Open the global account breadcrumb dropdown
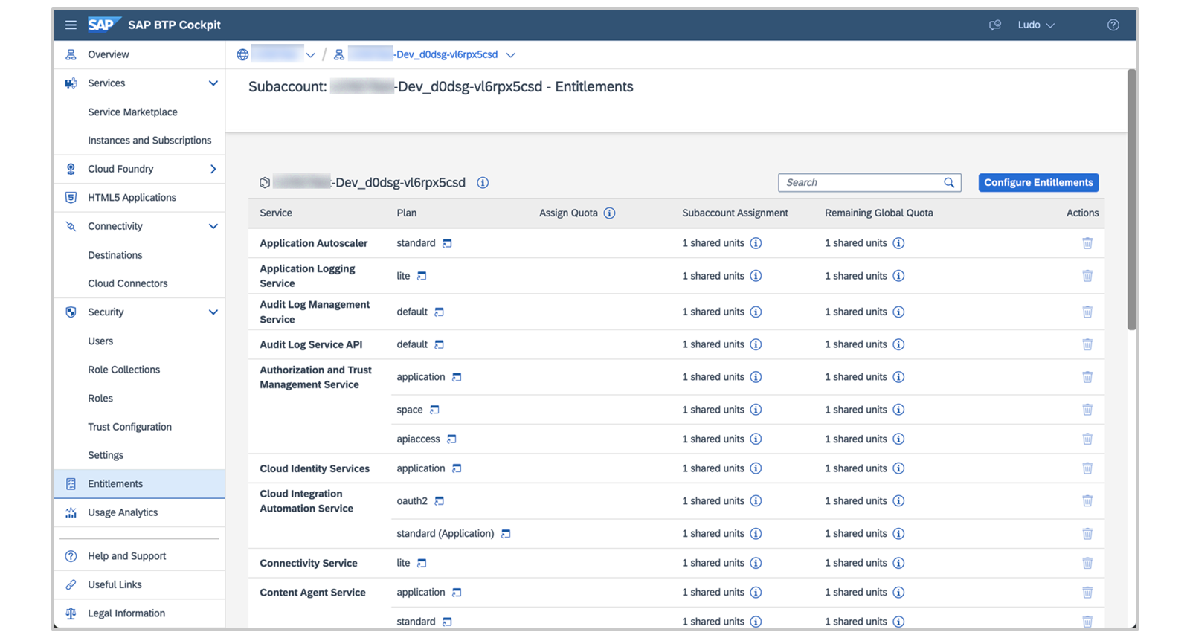1190x638 pixels. (310, 55)
